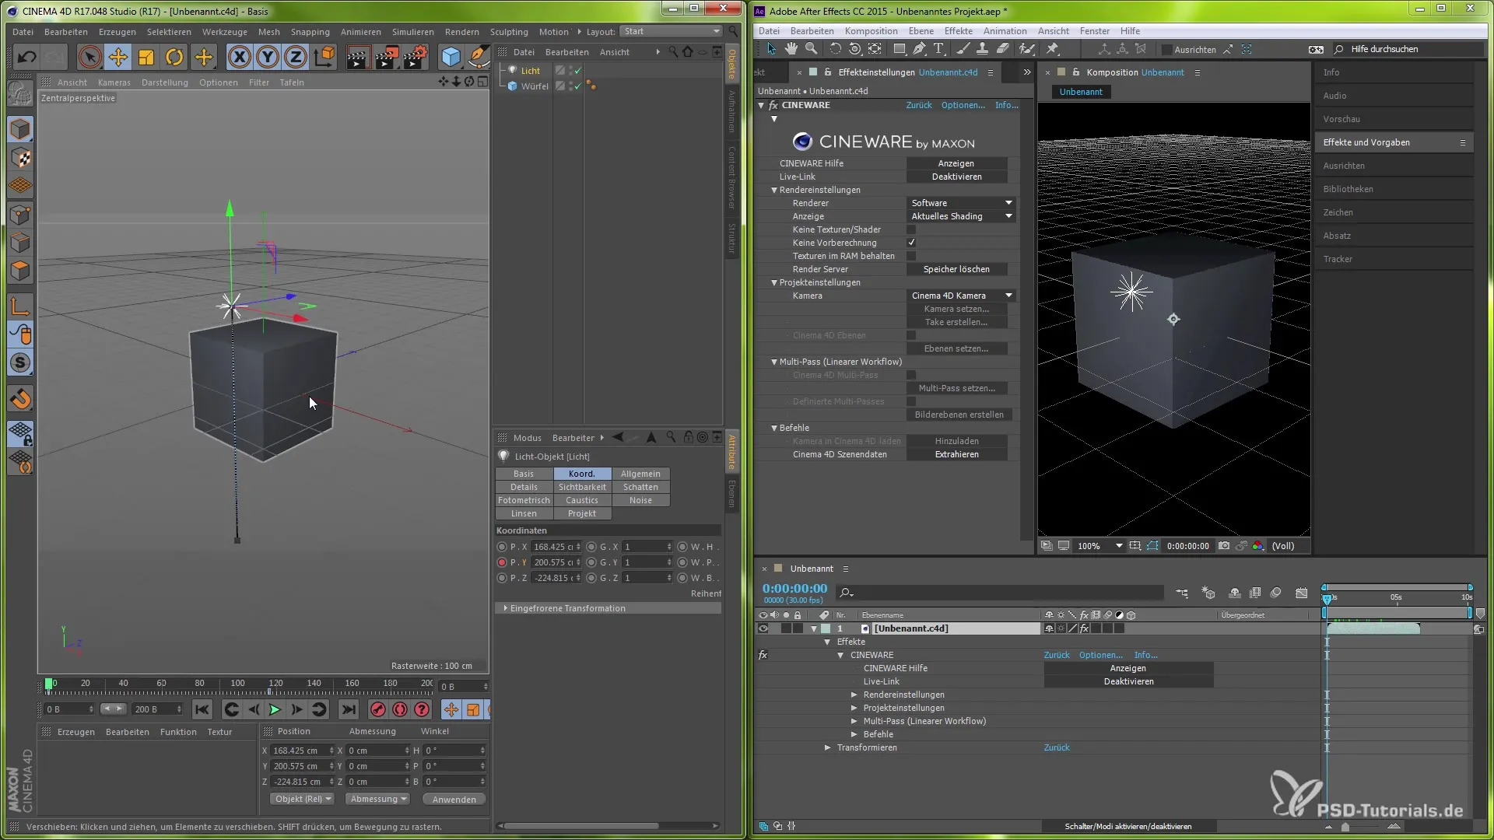Click Cinema 4D timeline frame ruler
1494x840 pixels.
pos(240,686)
